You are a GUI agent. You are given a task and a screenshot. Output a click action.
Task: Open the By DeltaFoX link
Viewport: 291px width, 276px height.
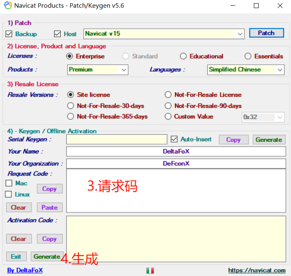pos(25,270)
